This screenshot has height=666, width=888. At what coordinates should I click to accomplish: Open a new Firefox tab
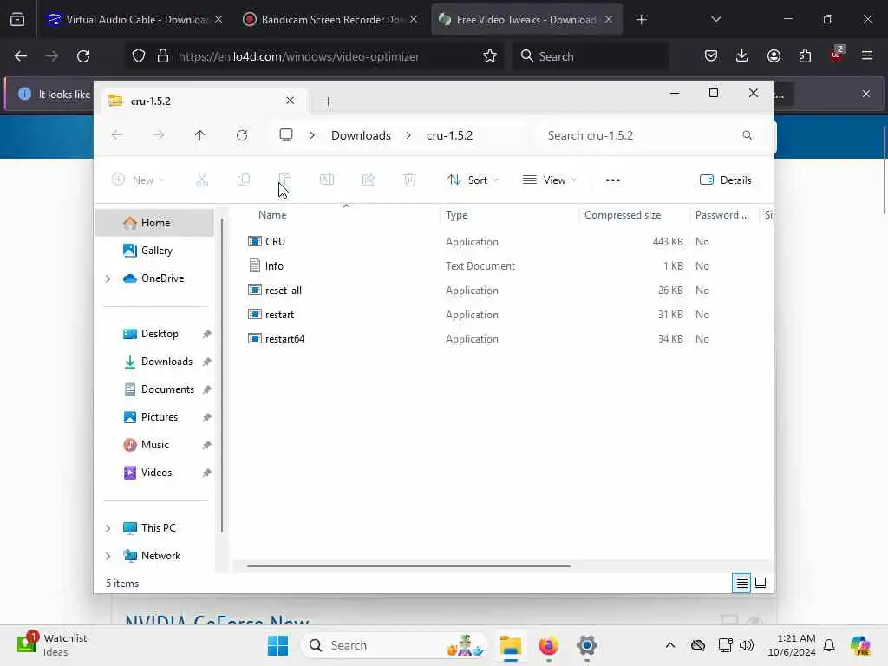(x=641, y=19)
